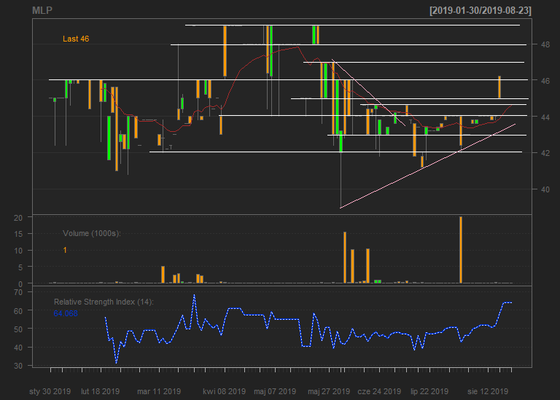Screen dimensions: 560x400
Task: Click the 'Last 46' price label
Action: pos(76,39)
